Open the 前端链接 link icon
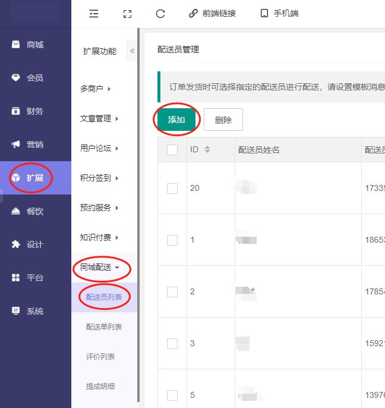 tap(193, 14)
